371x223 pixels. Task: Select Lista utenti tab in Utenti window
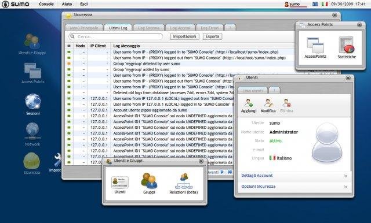(x=253, y=91)
